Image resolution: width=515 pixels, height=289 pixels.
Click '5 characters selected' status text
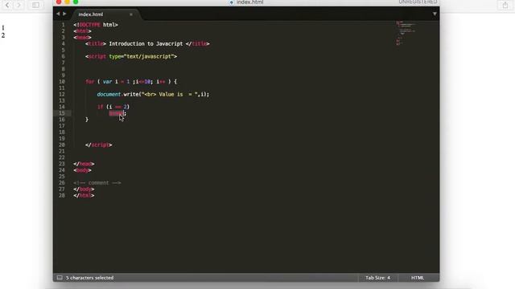point(89,278)
